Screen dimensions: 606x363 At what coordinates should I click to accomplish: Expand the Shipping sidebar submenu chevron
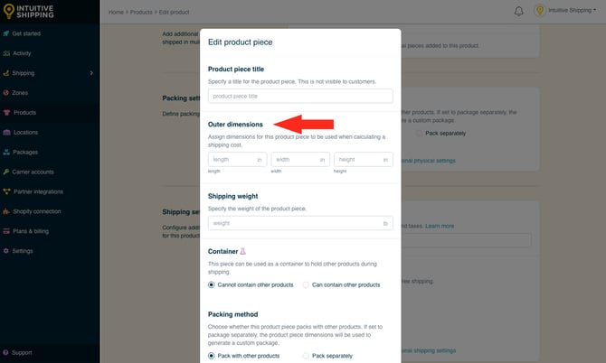91,73
